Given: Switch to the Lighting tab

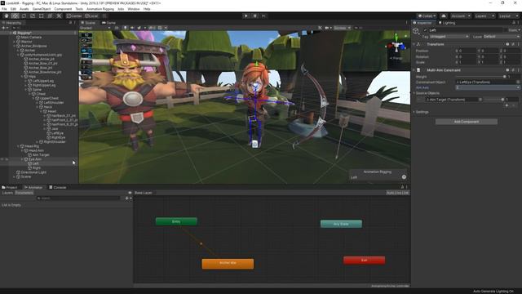Looking at the screenshot, I should 447,23.
